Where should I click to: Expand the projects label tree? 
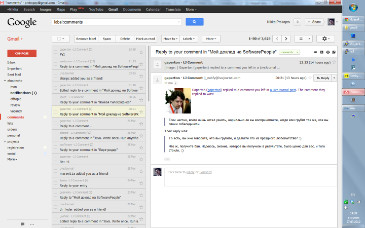pos(5,141)
